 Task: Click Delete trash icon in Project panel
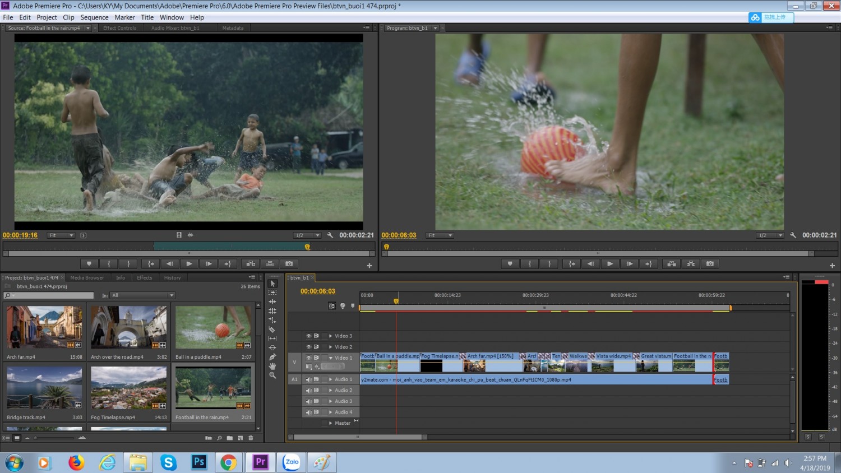click(x=251, y=438)
